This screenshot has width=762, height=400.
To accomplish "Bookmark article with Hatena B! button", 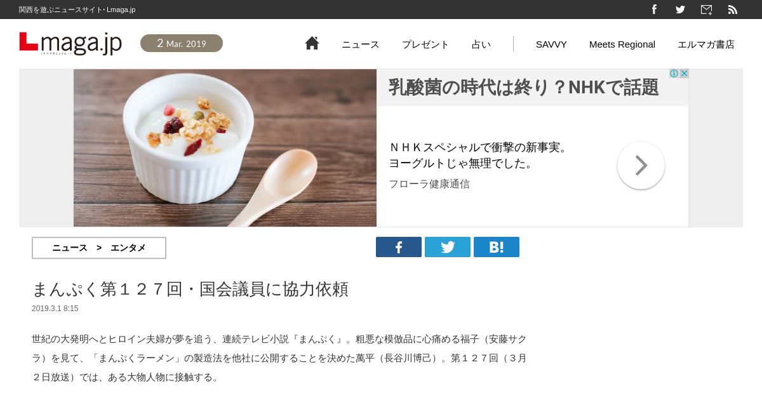I will (497, 247).
